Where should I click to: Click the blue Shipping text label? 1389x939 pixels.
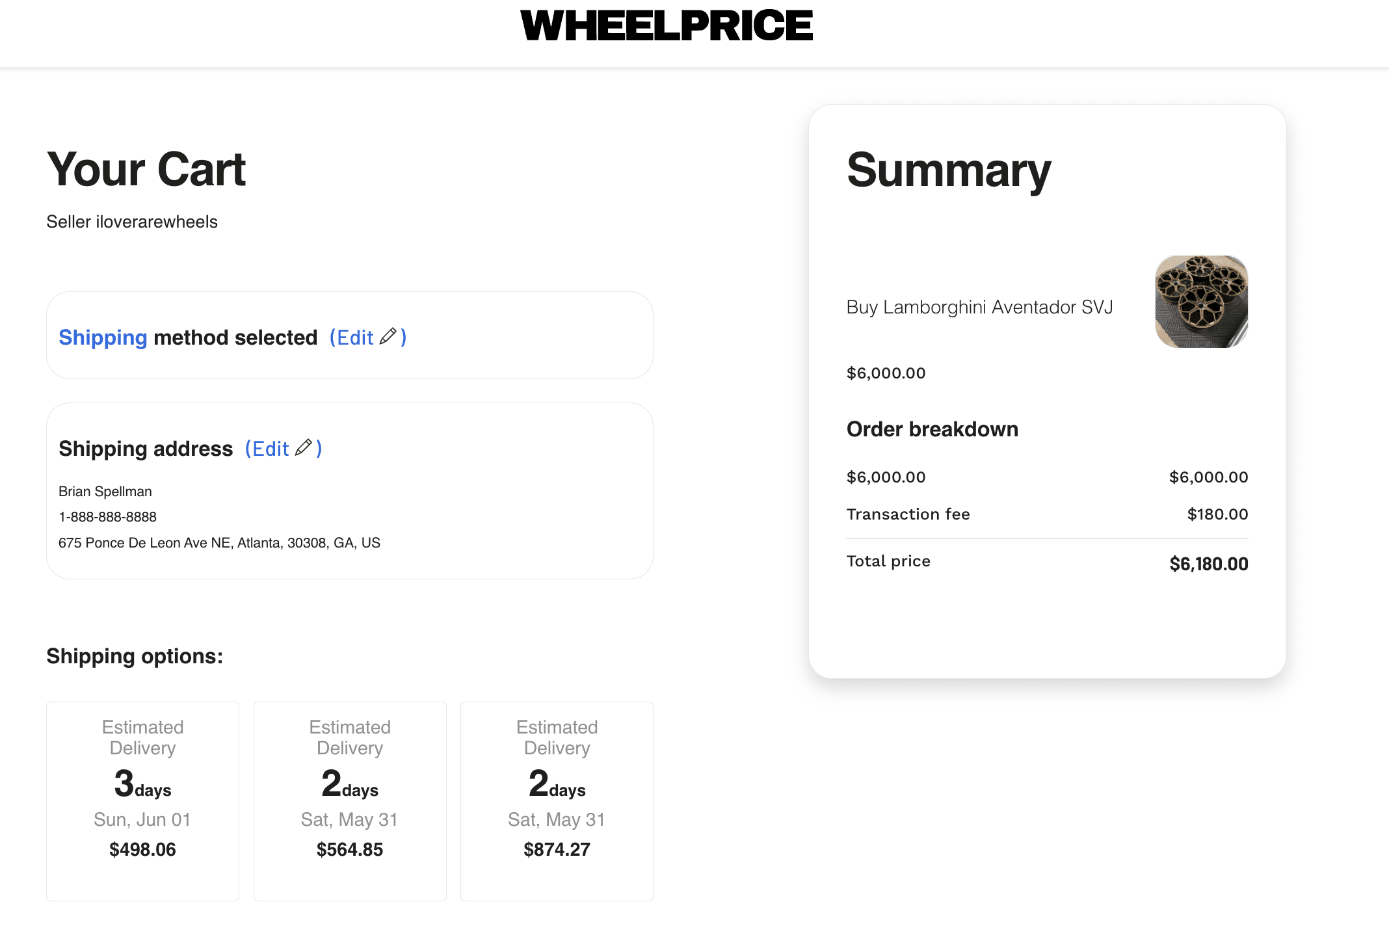point(102,337)
